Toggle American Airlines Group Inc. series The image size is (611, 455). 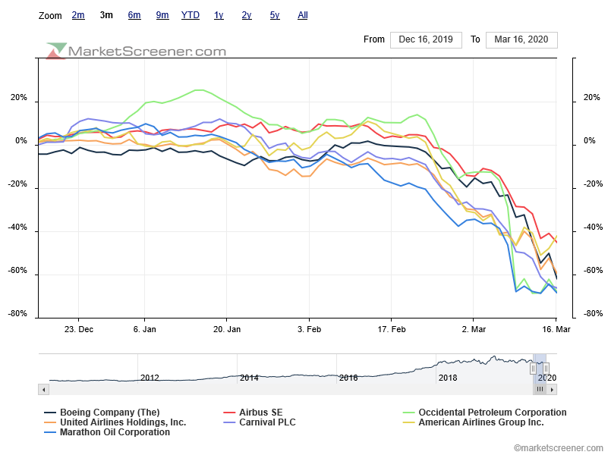pos(481,422)
